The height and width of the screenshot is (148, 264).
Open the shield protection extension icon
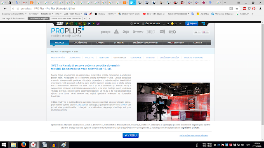coord(249,9)
